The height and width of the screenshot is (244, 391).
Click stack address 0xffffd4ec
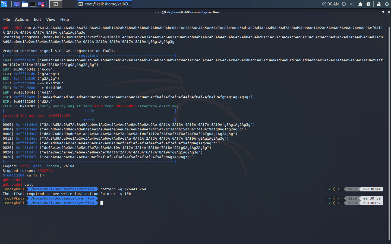[27, 139]
